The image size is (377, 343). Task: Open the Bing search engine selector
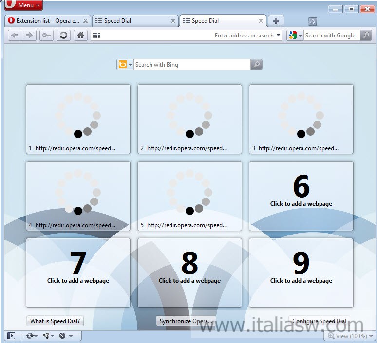(x=125, y=65)
